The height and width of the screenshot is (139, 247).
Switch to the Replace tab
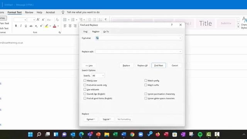pos(96,32)
